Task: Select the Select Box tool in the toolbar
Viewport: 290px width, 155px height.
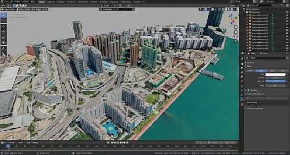Action: (4, 15)
